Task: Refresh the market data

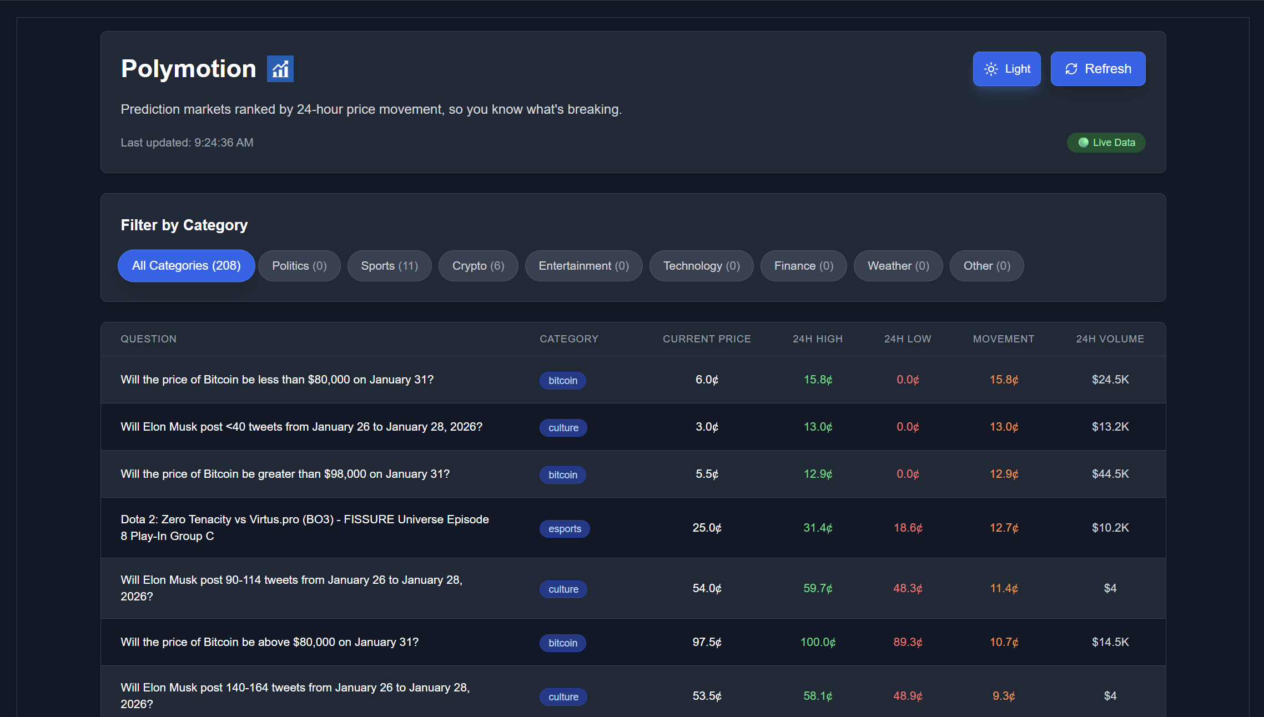Action: [1097, 69]
